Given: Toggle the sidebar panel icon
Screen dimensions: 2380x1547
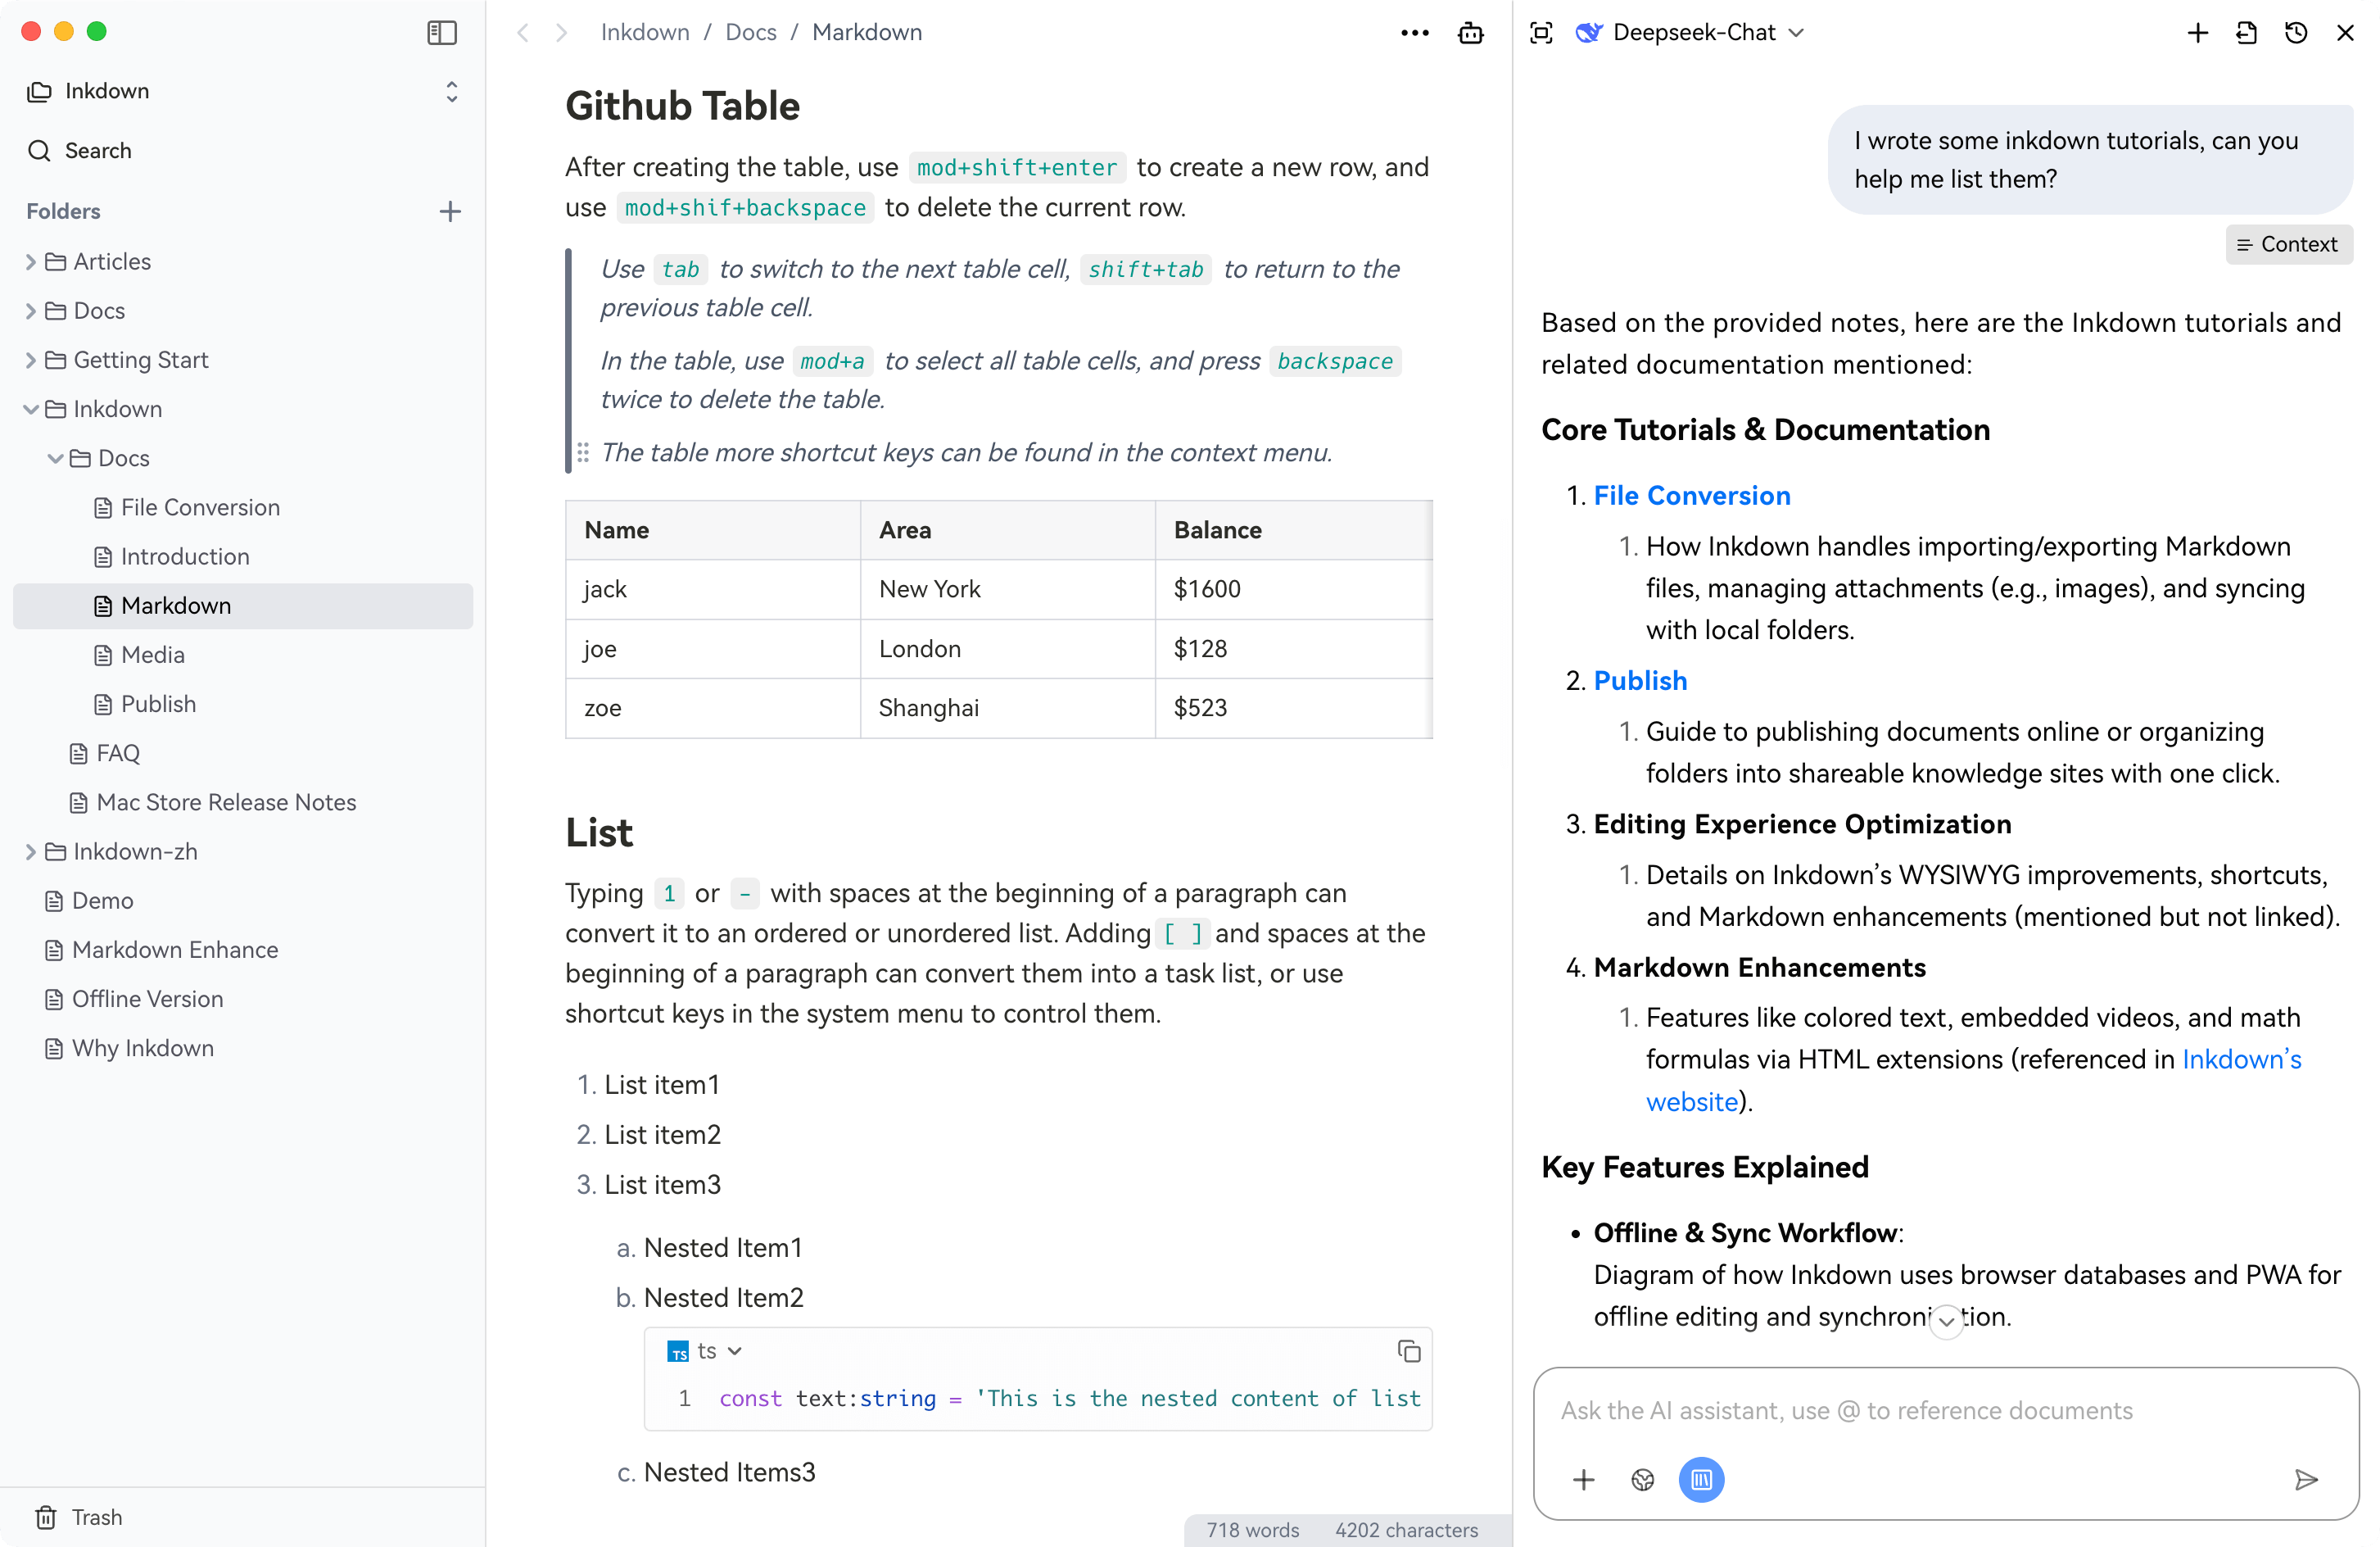Looking at the screenshot, I should pos(441,32).
